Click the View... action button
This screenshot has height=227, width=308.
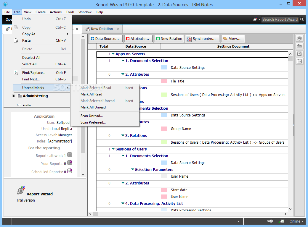point(233,39)
